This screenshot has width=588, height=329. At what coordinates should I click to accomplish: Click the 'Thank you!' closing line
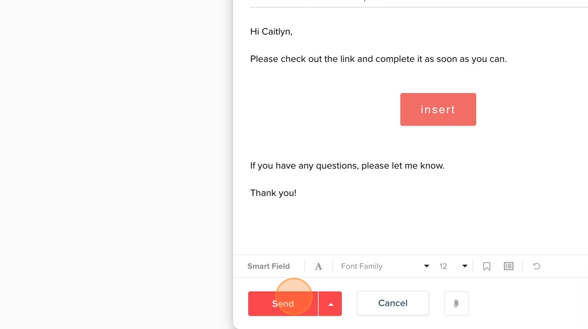(x=273, y=193)
